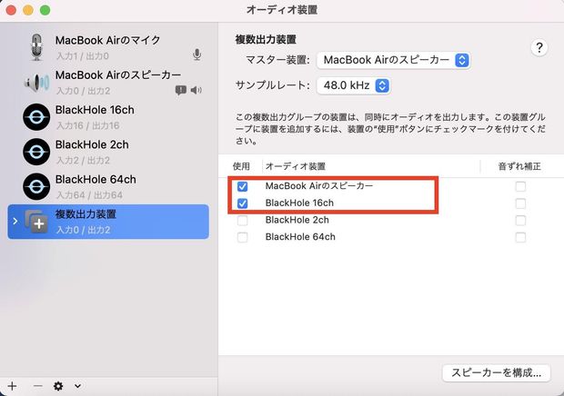Enable drift correction for BlackHole 2ch
The width and height of the screenshot is (564, 396).
point(520,221)
